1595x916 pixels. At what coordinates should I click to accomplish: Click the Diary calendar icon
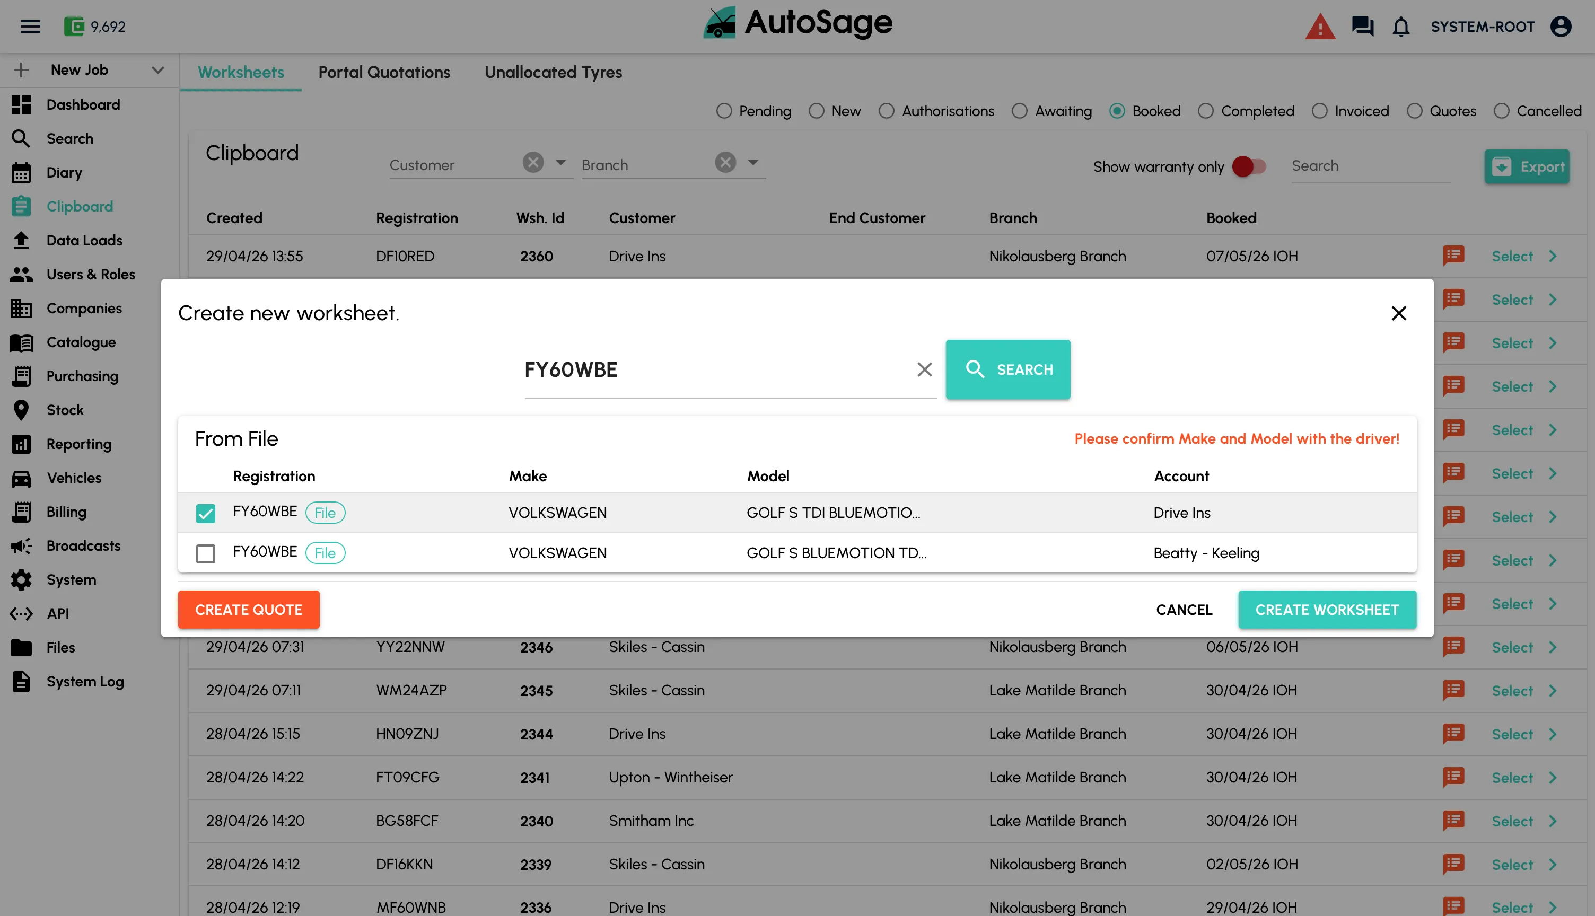coord(21,172)
